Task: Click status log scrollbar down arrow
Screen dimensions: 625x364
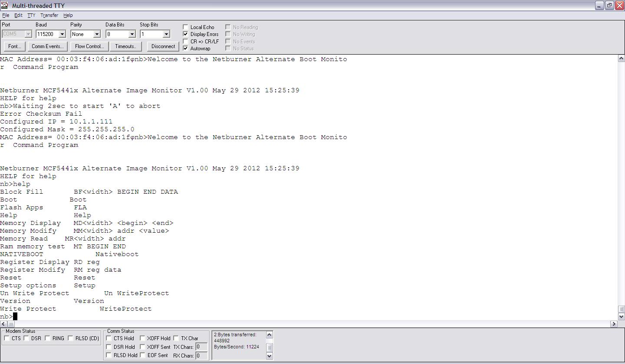Action: click(x=269, y=356)
